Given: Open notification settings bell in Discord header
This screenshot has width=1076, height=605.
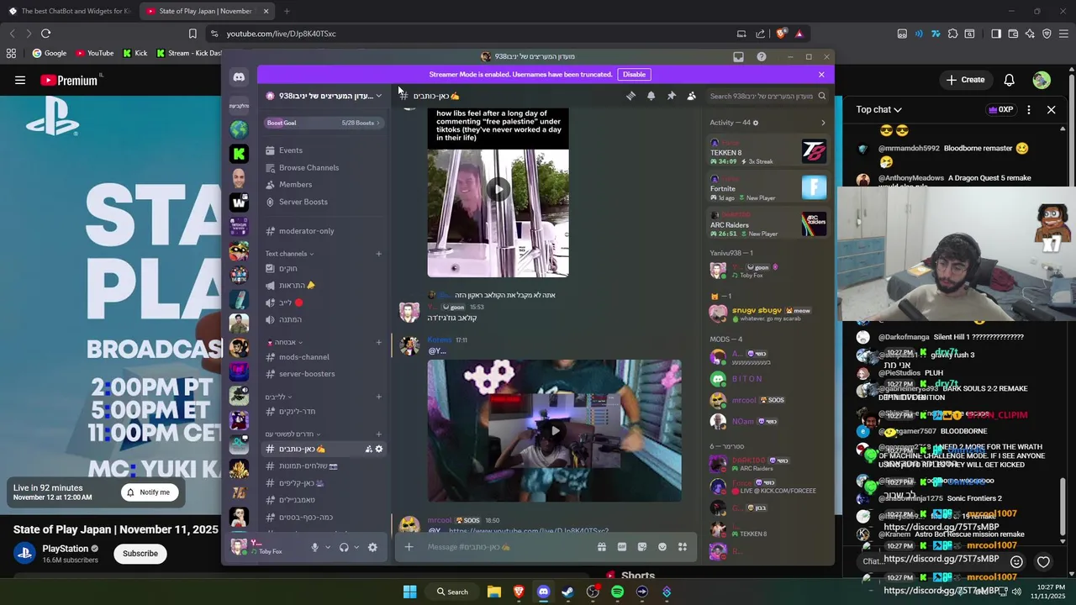Looking at the screenshot, I should (651, 96).
